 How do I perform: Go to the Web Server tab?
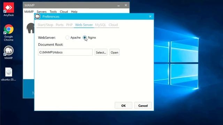tap(84, 25)
